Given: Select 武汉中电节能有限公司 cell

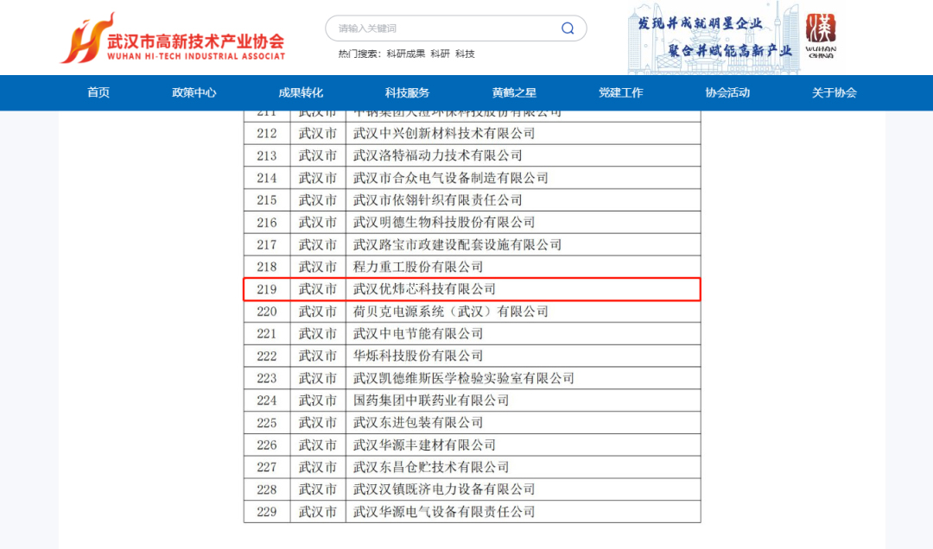Looking at the screenshot, I should [523, 334].
